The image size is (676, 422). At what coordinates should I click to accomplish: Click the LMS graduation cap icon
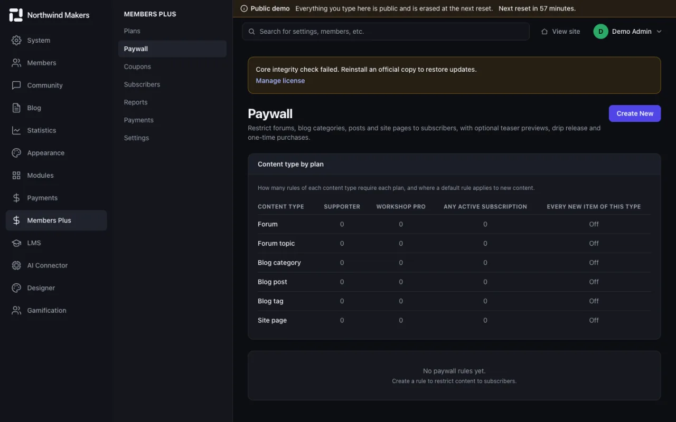coord(16,243)
